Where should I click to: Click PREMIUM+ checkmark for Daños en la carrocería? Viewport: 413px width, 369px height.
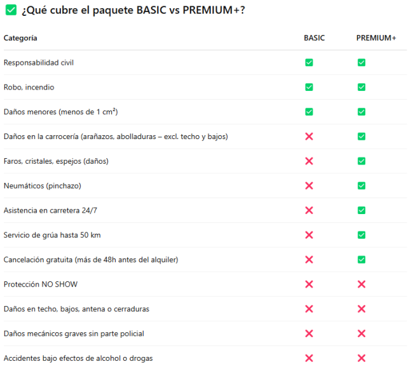[x=362, y=137]
